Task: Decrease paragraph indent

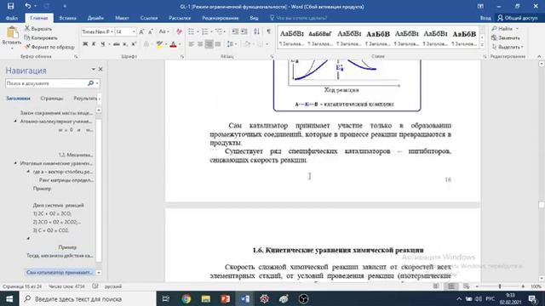Action: (235, 32)
